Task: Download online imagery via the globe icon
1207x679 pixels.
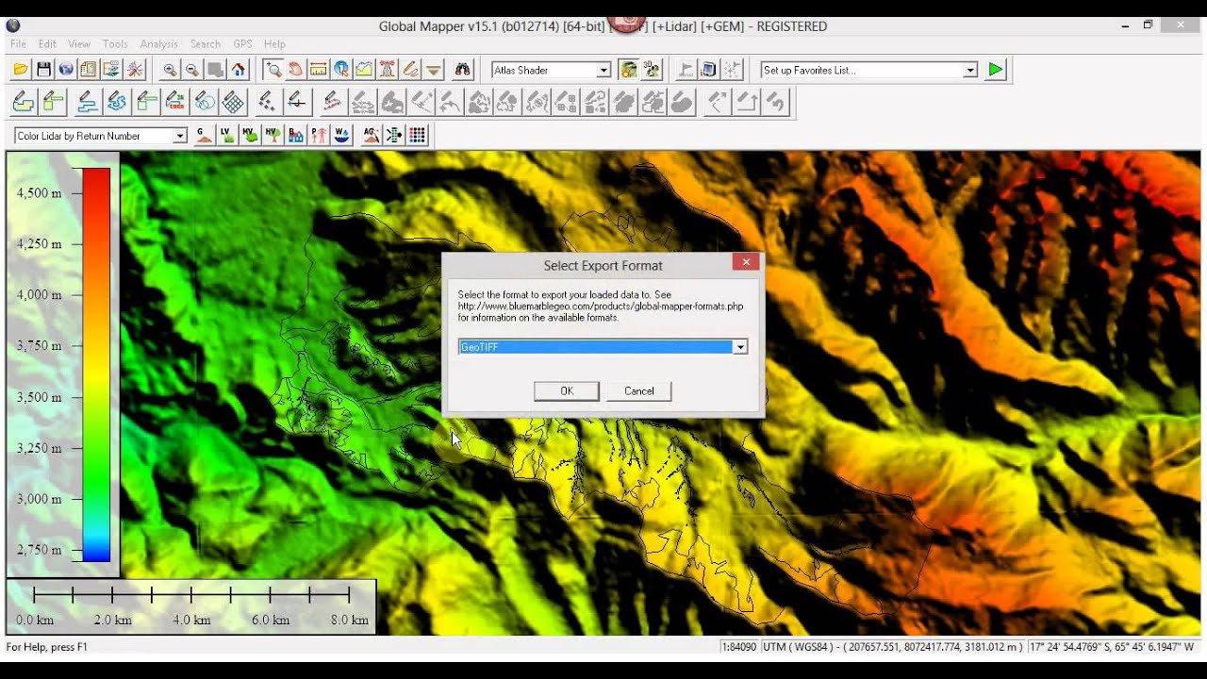Action: (x=65, y=69)
